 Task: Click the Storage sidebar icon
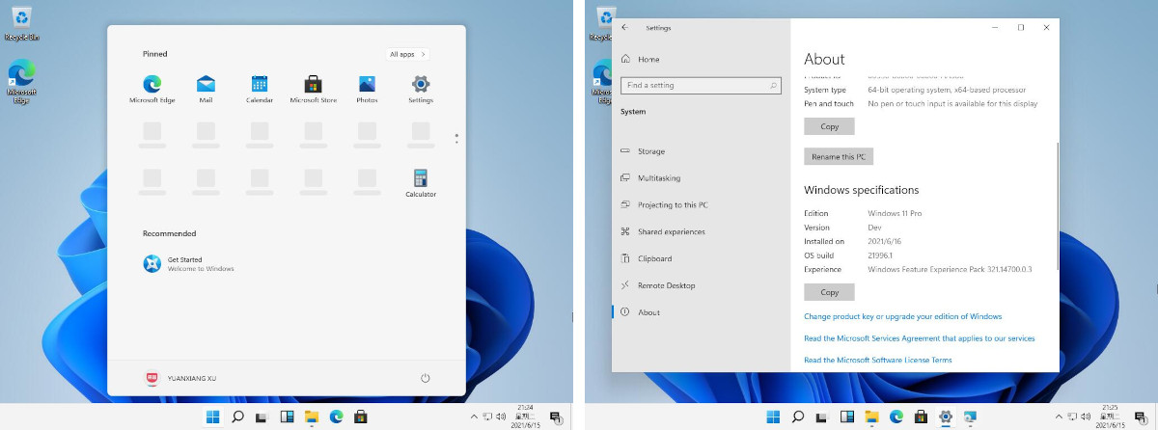[x=625, y=151]
